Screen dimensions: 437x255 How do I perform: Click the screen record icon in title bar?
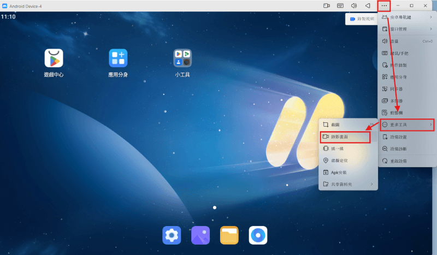[x=327, y=5]
